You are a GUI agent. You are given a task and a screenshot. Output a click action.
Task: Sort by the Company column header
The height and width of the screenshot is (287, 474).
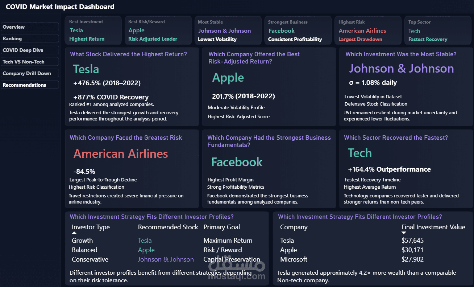tap(294, 227)
